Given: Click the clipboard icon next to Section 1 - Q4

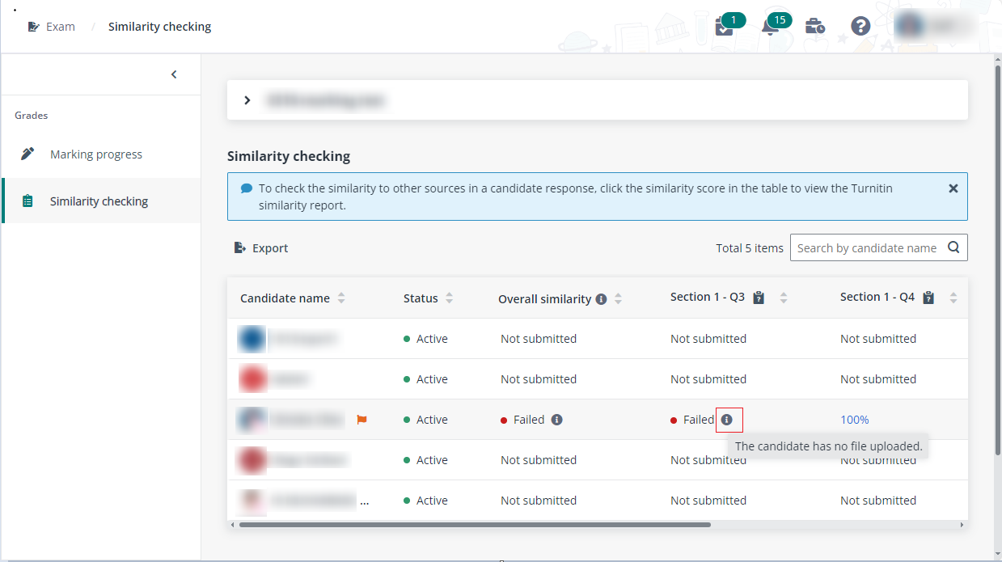Looking at the screenshot, I should (x=928, y=298).
